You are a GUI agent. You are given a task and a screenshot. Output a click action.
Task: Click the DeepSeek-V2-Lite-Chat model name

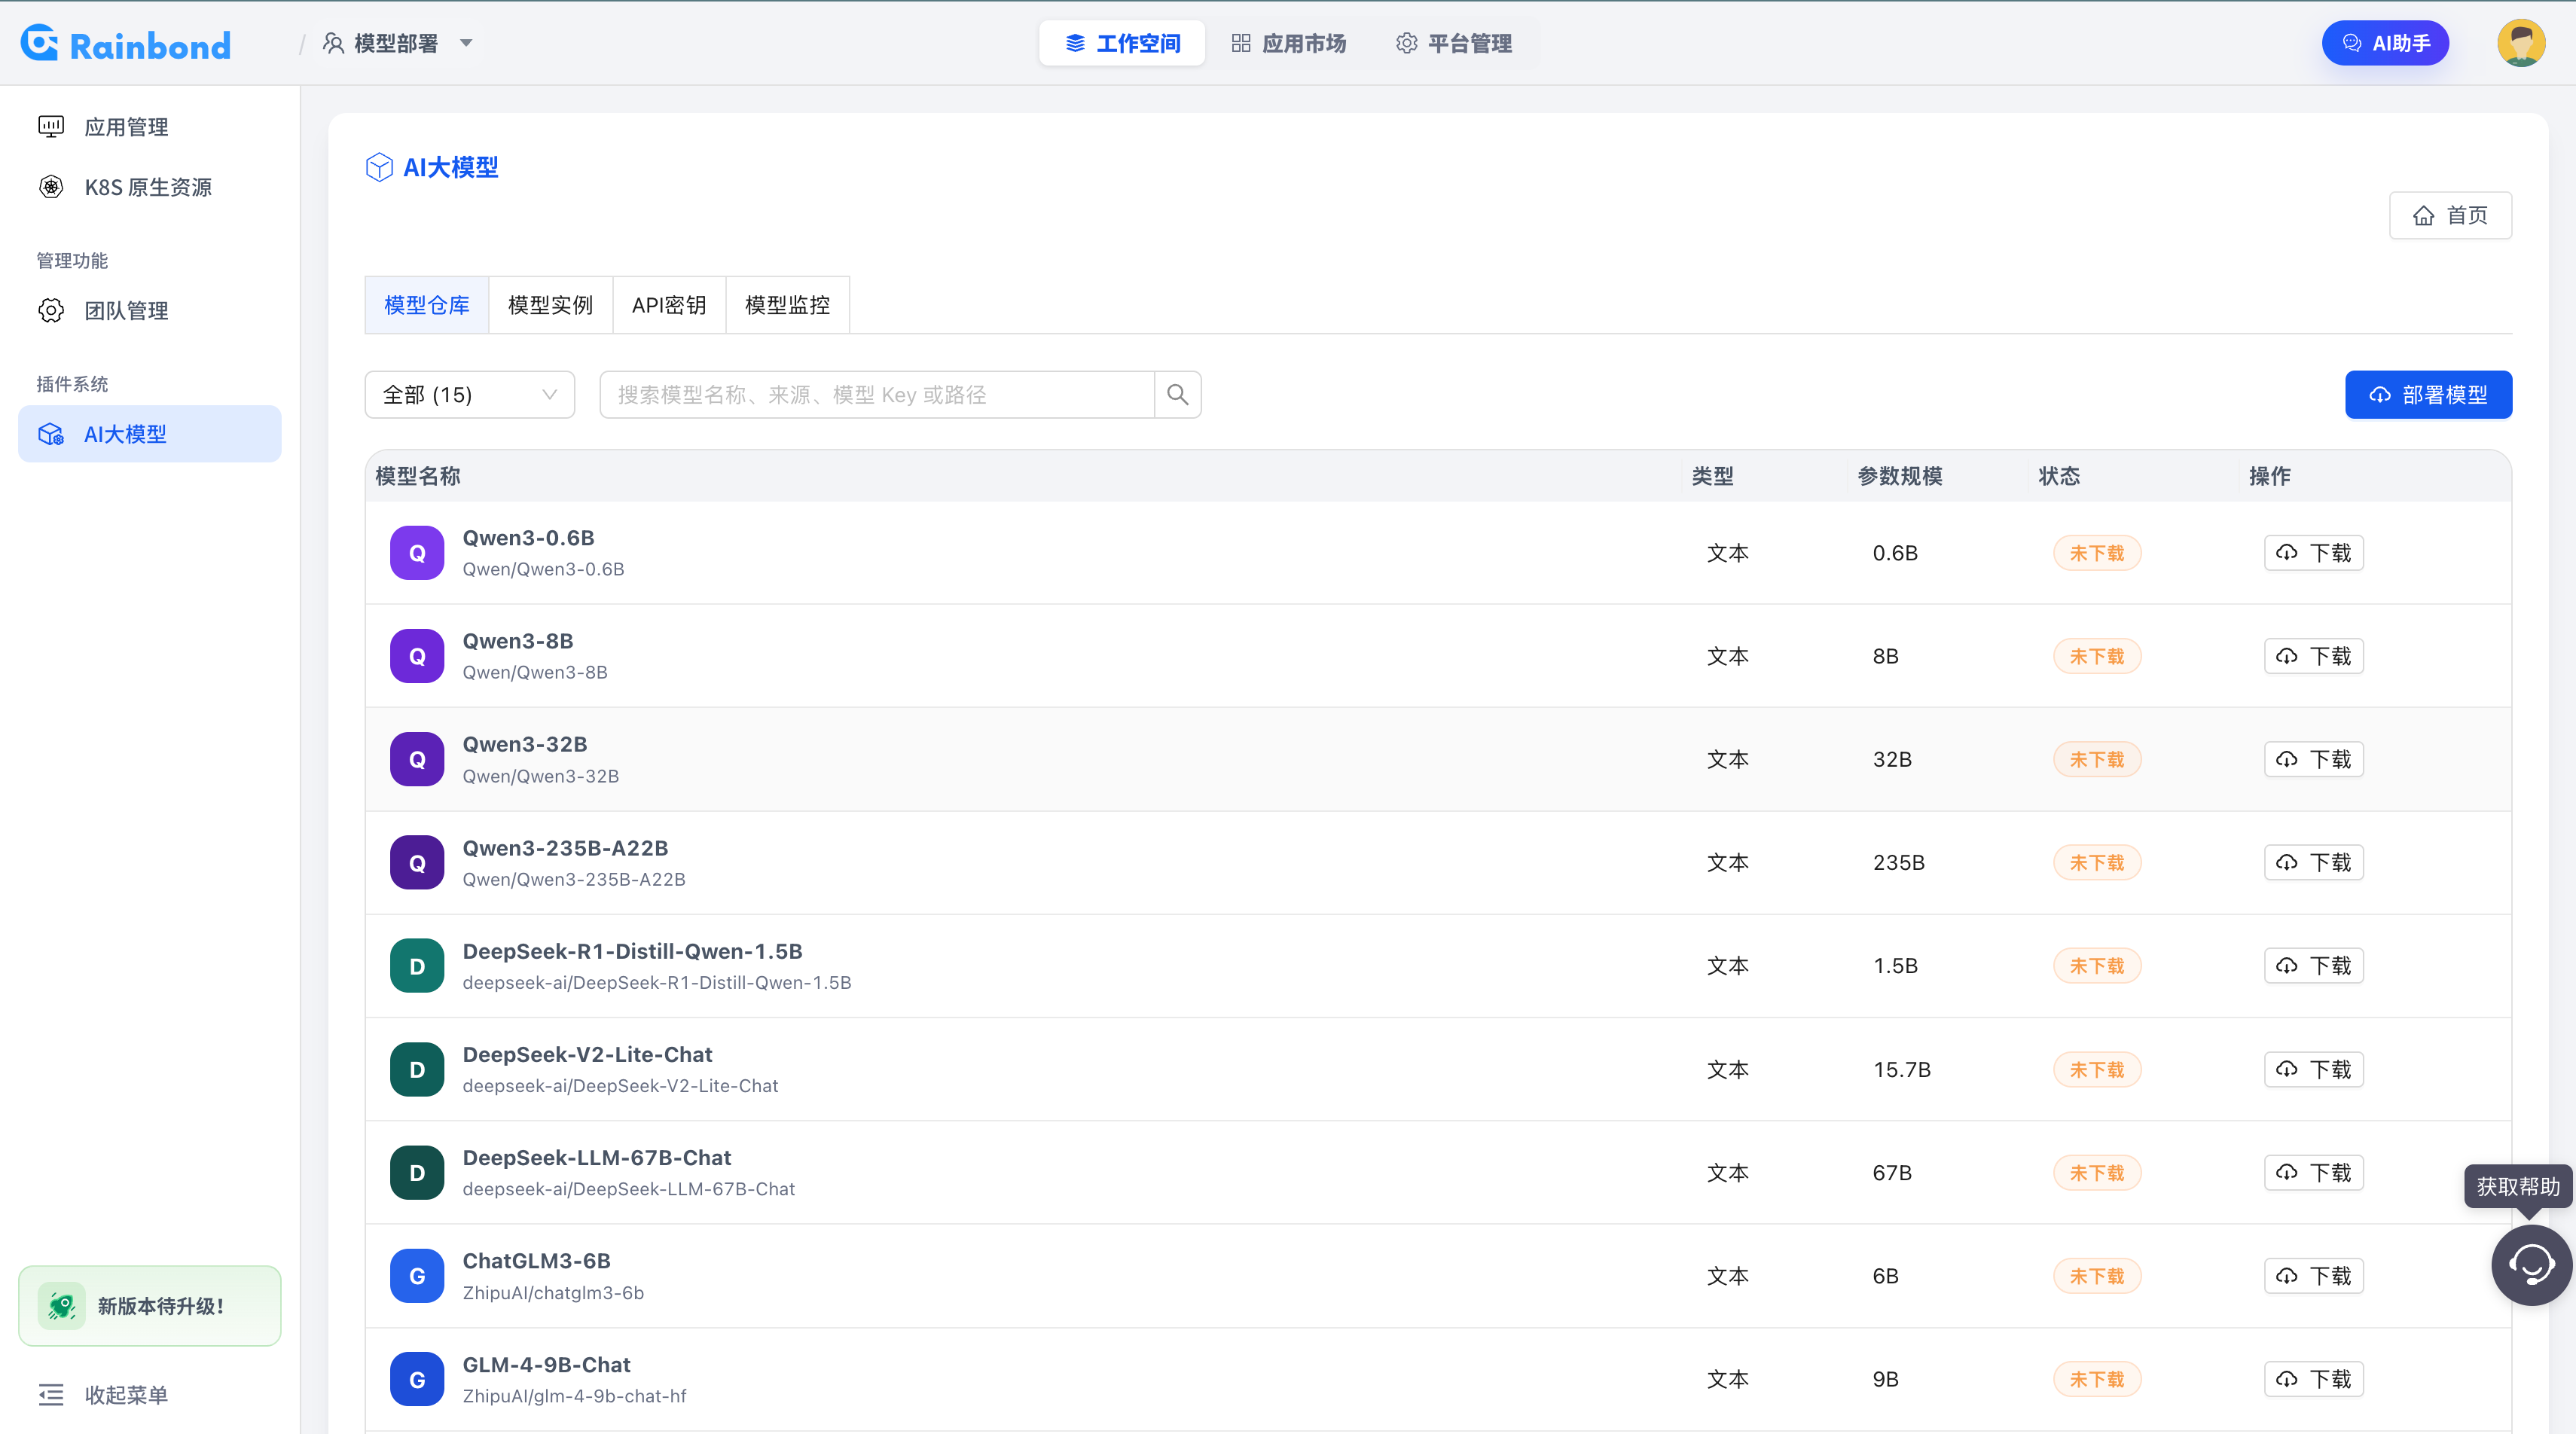pos(587,1055)
